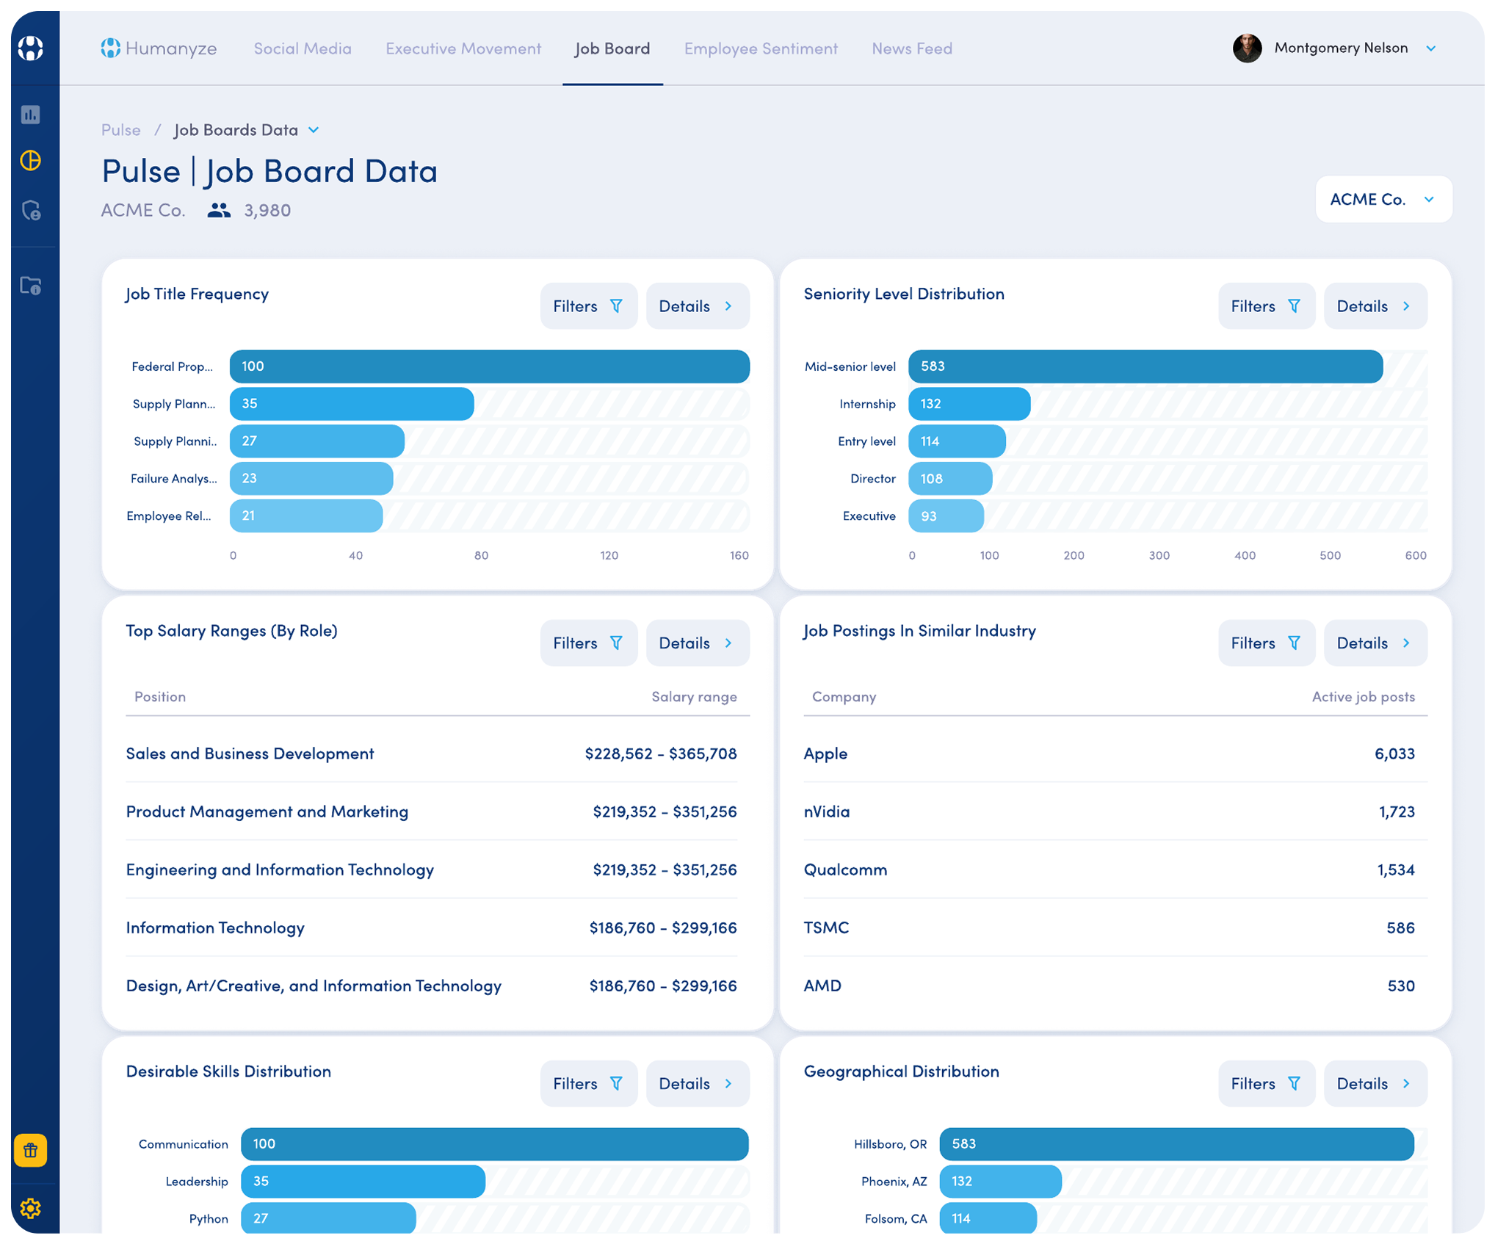This screenshot has height=1244, width=1495.
Task: Click the Communication skill bar showing 100
Action: point(494,1144)
